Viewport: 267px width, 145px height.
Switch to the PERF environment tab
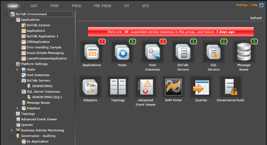[x=55, y=6]
